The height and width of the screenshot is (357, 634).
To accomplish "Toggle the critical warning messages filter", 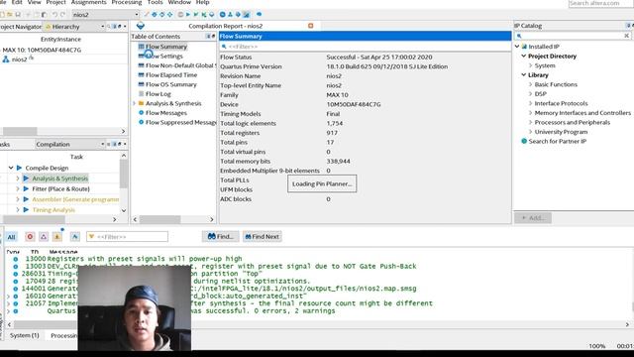I will click(x=44, y=236).
